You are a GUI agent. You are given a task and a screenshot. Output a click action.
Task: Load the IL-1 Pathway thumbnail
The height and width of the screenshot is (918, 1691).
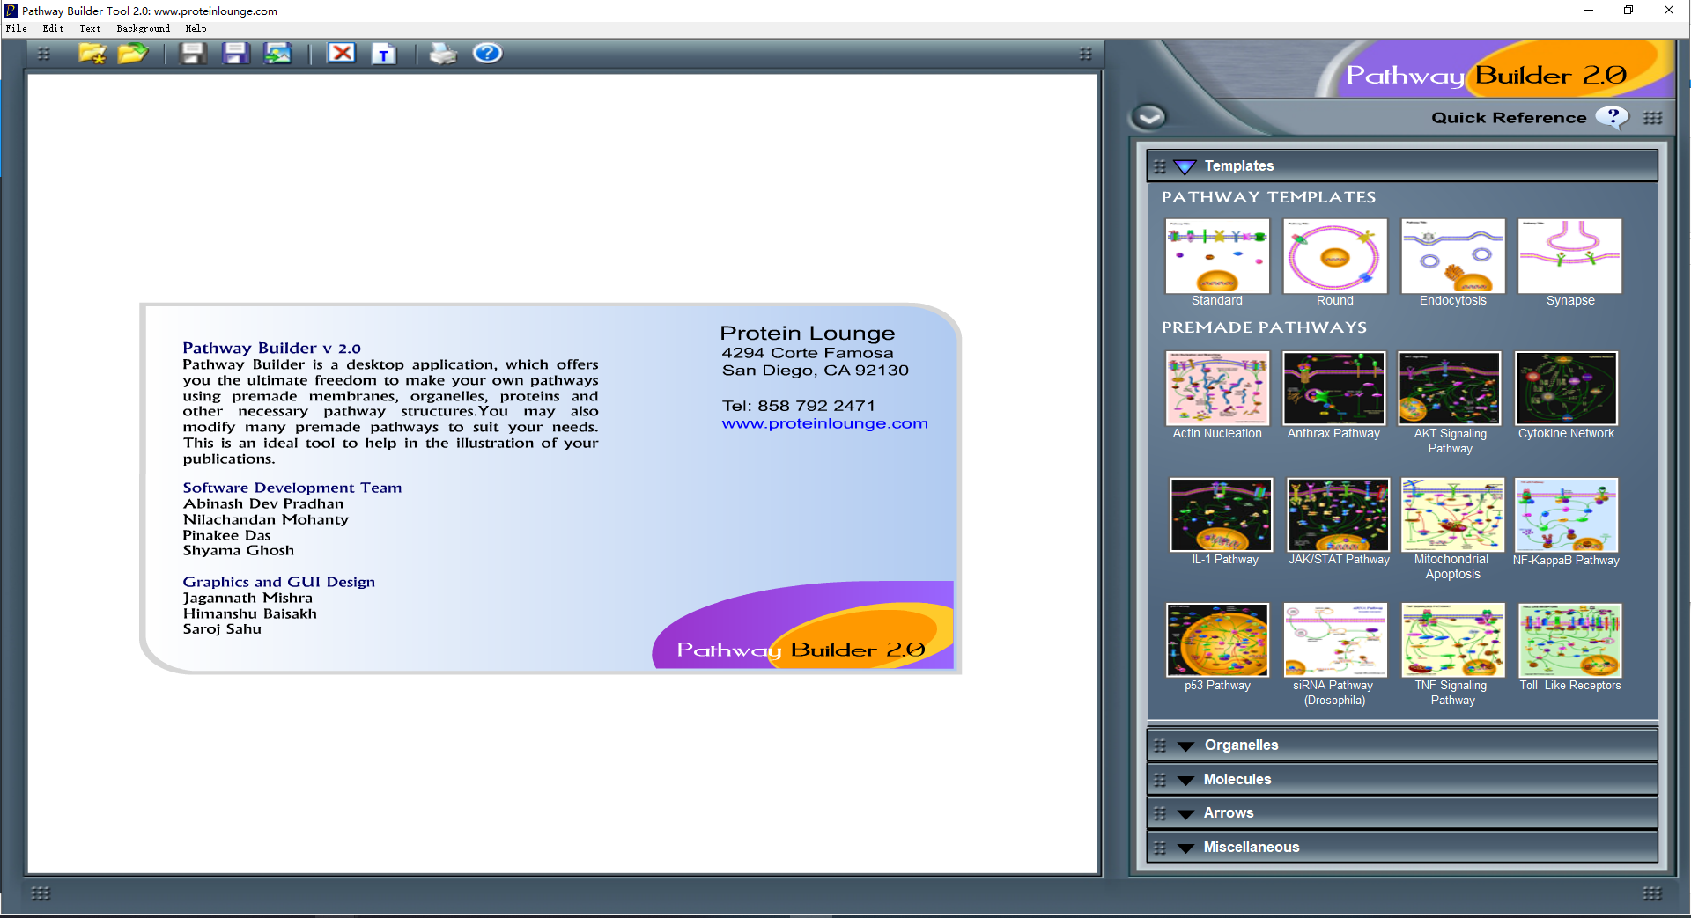coord(1222,515)
